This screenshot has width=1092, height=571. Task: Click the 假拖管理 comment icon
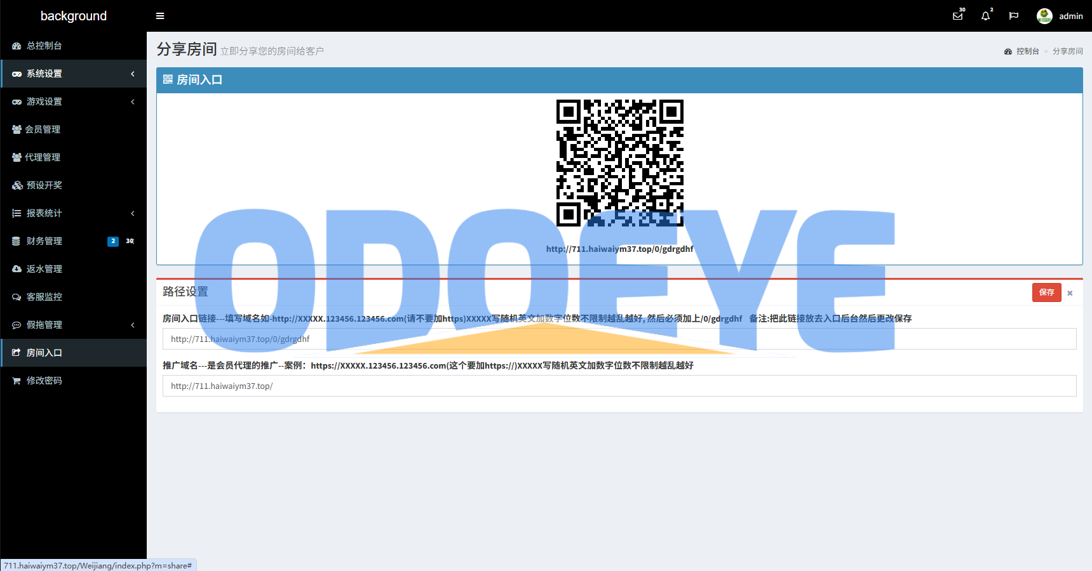[x=17, y=325]
